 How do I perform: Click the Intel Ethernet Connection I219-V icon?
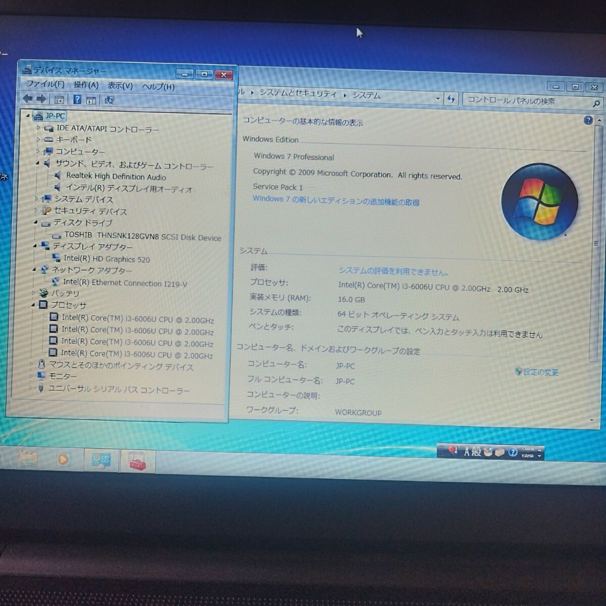(55, 282)
